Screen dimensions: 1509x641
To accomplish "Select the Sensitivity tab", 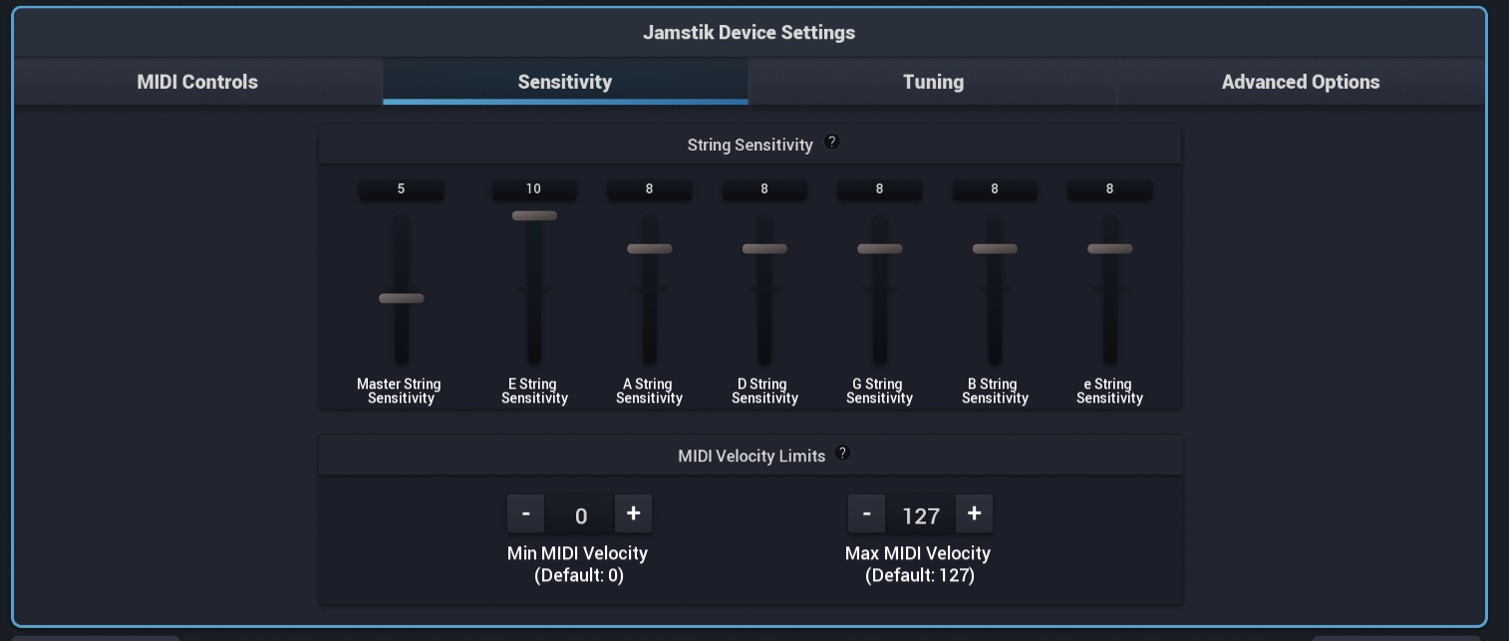I will [x=565, y=82].
